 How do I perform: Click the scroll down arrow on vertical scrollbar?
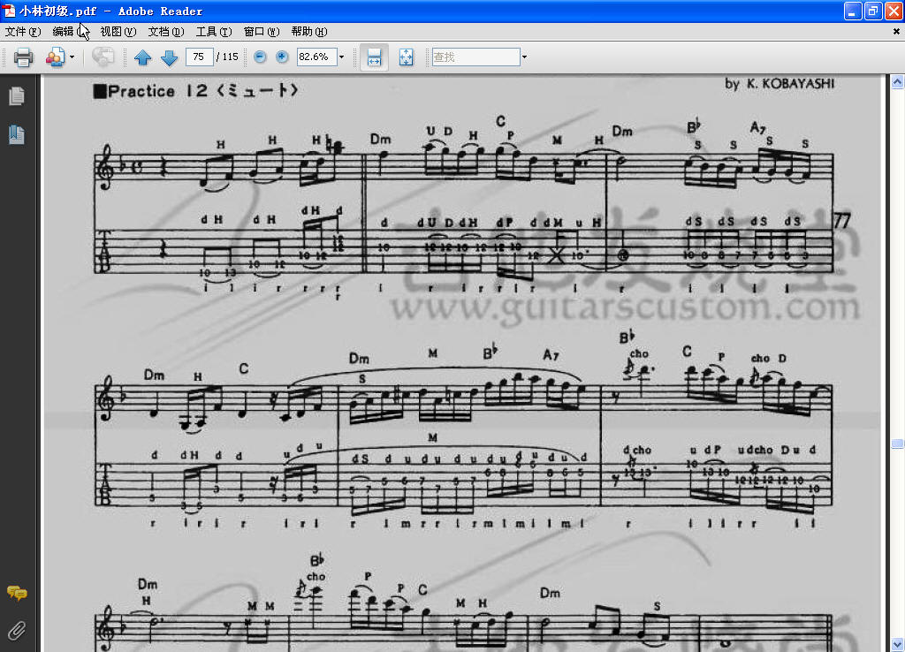898,644
